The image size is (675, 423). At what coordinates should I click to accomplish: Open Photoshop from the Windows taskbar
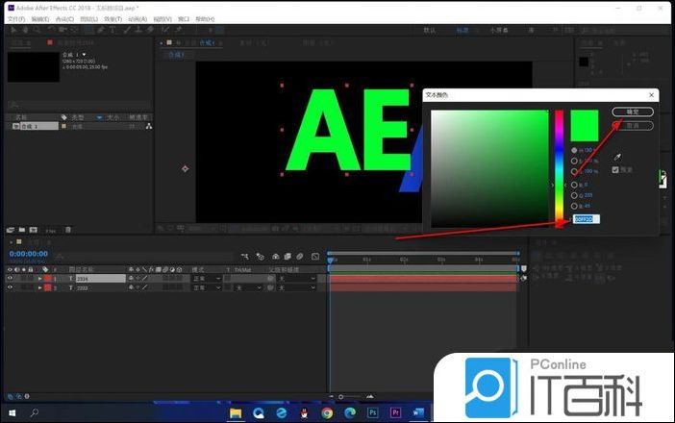click(x=373, y=412)
